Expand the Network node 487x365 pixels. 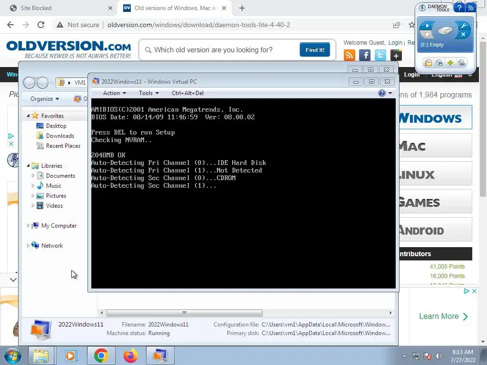(28, 246)
